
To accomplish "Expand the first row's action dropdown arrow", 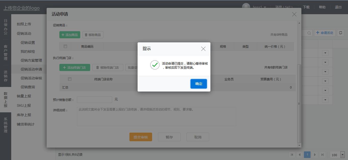I will tap(325, 53).
